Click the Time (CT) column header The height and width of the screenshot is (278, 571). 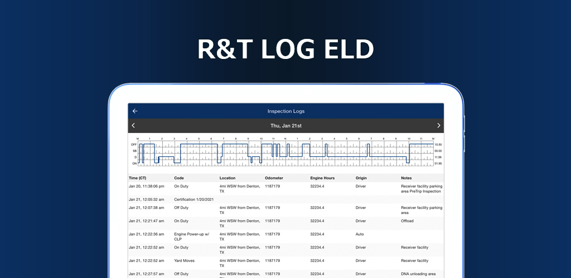(x=137, y=178)
